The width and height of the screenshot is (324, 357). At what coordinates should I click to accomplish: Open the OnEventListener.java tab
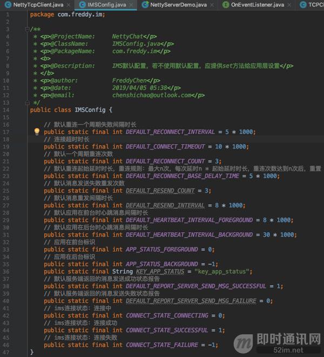point(257,4)
